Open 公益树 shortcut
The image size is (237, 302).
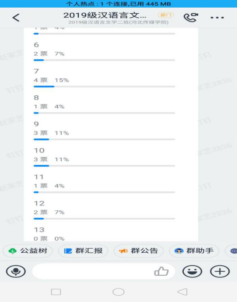[28, 251]
